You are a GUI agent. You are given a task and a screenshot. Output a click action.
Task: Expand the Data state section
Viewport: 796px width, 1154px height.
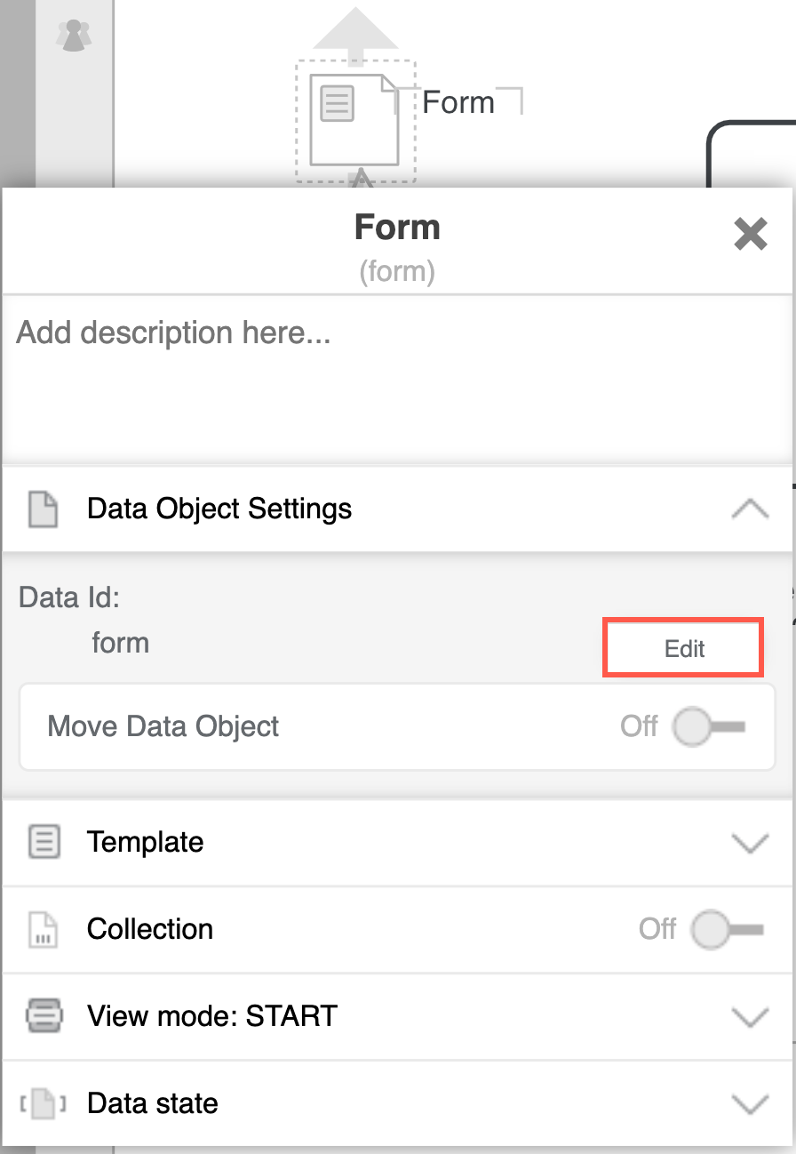(x=749, y=1103)
